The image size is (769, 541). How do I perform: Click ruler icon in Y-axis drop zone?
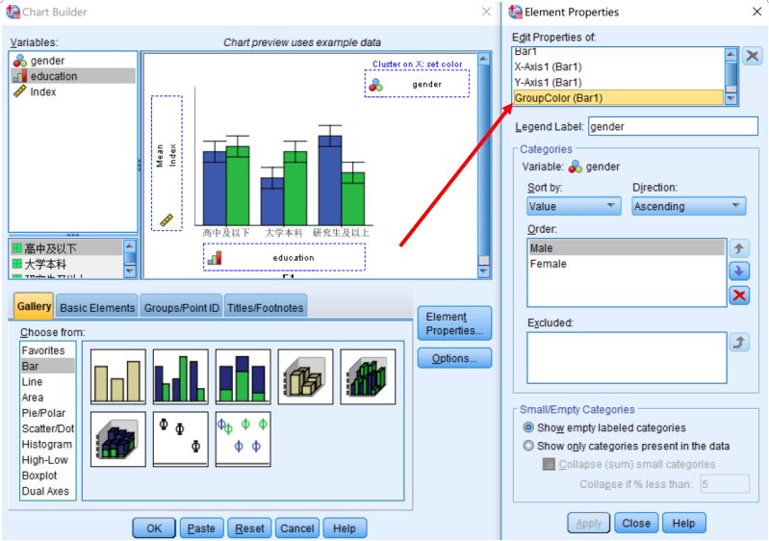coord(167,220)
